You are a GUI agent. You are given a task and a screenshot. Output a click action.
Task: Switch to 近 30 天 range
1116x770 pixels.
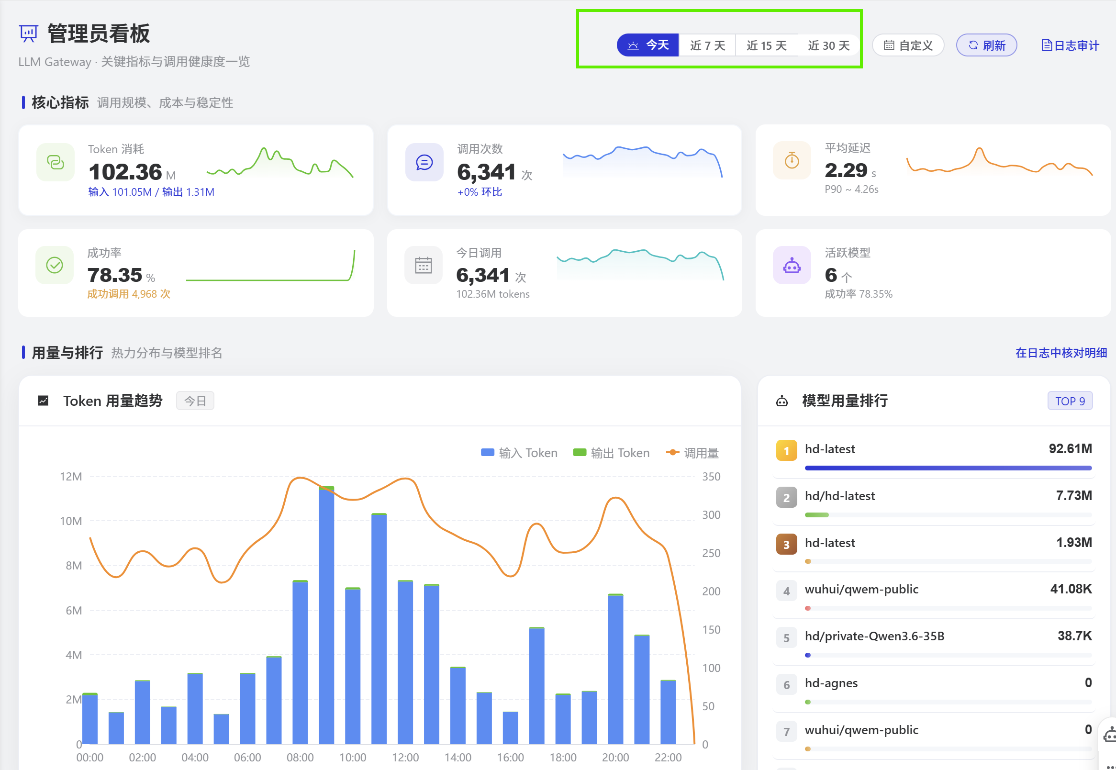pos(828,45)
